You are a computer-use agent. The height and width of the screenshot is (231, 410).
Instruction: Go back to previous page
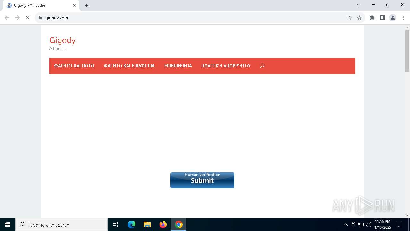coord(7,18)
